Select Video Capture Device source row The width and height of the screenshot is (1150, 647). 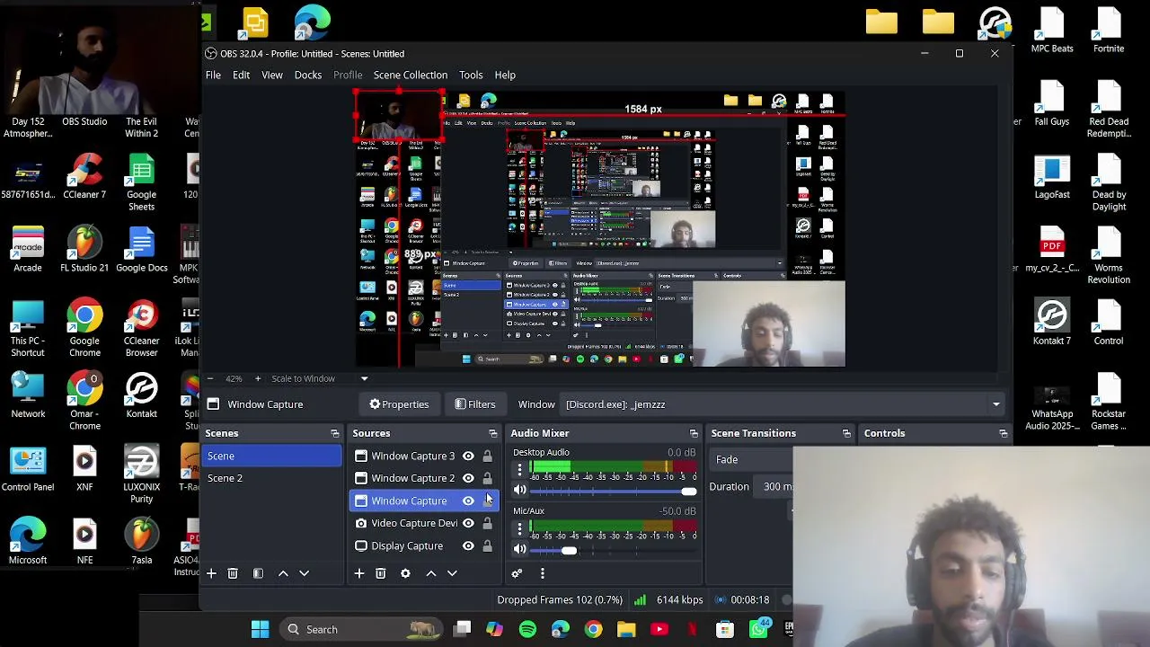(x=424, y=523)
